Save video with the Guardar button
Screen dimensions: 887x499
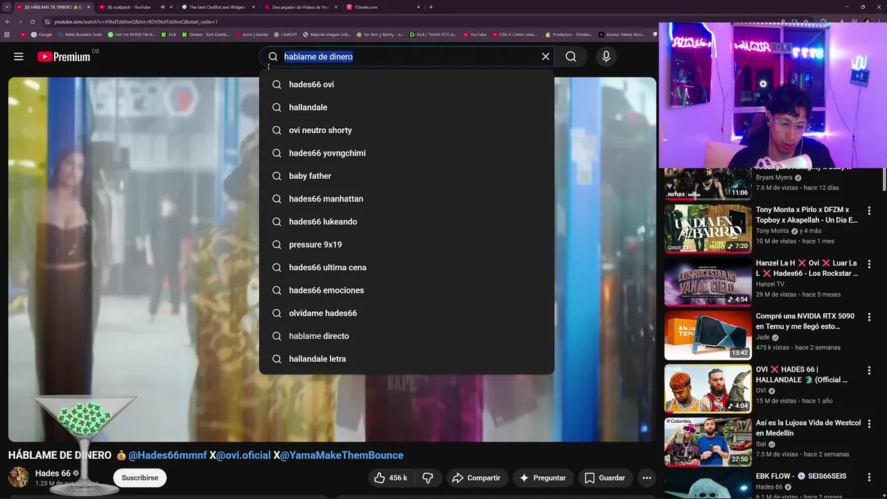pos(605,478)
